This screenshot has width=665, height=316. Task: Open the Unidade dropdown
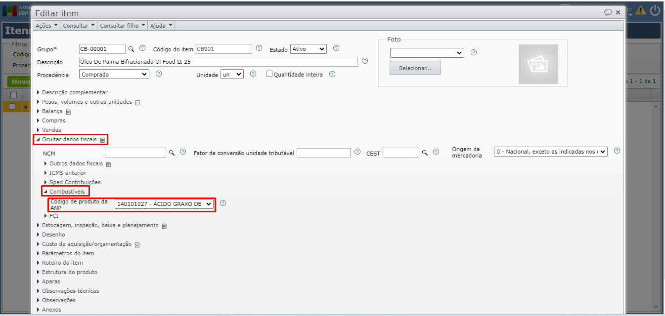click(x=232, y=74)
